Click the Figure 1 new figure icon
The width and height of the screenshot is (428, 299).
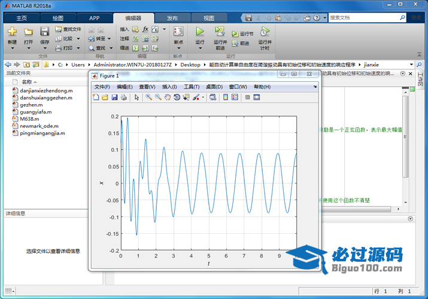[96, 97]
